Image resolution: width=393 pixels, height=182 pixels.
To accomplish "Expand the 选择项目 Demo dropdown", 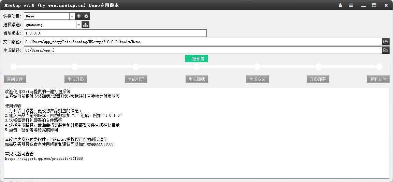I will click(x=72, y=16).
